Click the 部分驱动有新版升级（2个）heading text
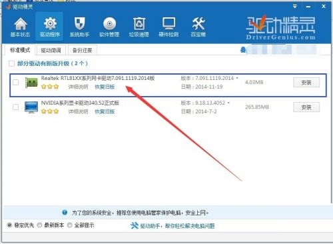 point(53,63)
